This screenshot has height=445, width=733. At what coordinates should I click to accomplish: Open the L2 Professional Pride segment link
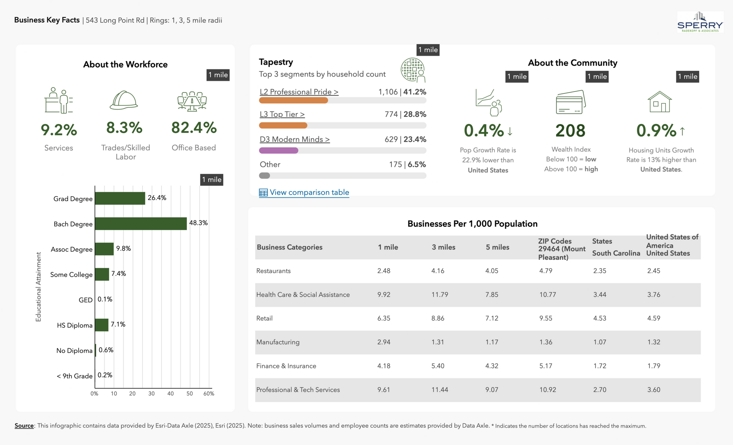pos(299,92)
